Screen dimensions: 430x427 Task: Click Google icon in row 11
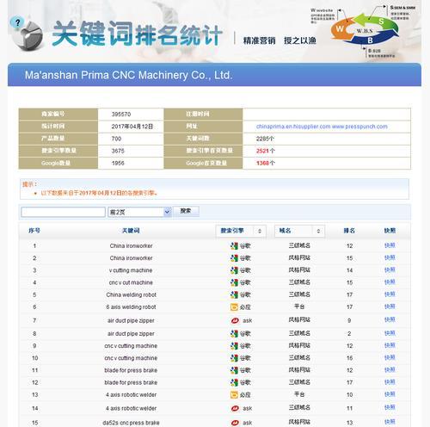coord(234,370)
